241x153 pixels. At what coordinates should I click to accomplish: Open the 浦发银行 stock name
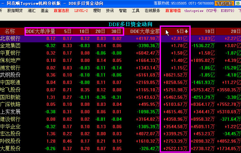(10, 68)
